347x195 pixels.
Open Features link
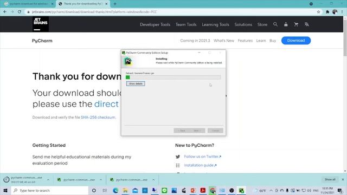(245, 41)
